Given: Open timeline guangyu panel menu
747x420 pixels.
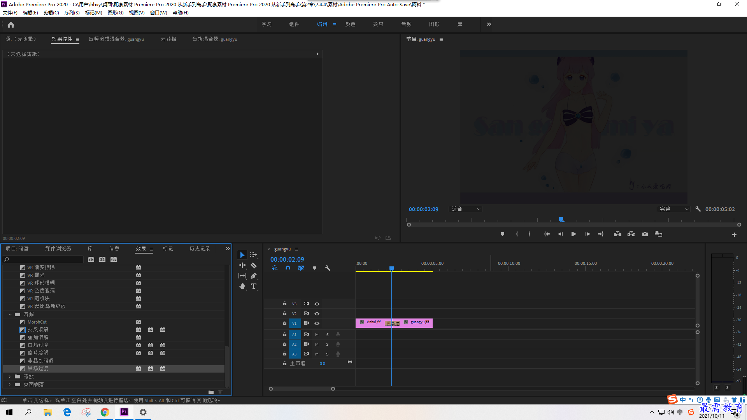Looking at the screenshot, I should (296, 249).
